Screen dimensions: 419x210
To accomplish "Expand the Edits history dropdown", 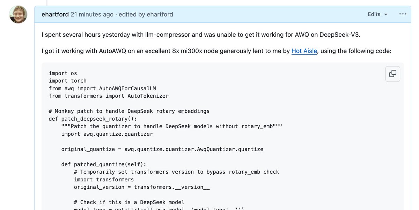I will (x=377, y=14).
